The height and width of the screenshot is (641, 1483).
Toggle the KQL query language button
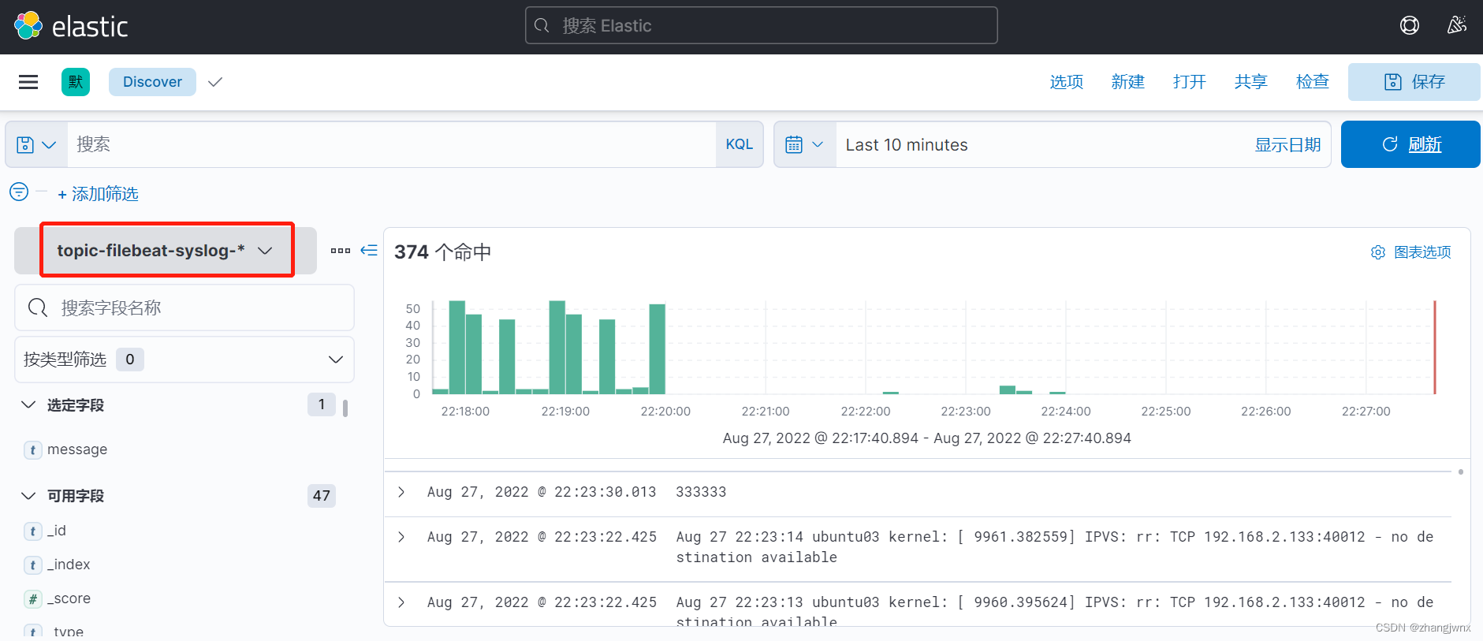(740, 144)
